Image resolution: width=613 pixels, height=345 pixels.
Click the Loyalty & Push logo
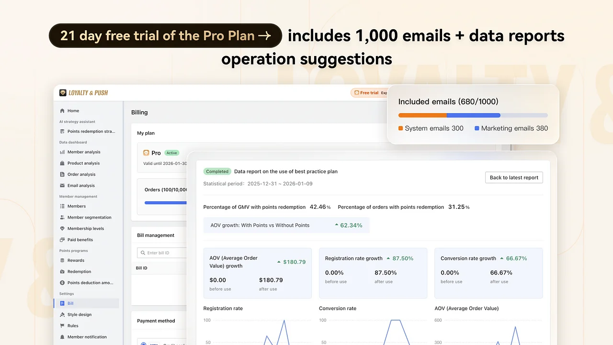[x=84, y=92]
